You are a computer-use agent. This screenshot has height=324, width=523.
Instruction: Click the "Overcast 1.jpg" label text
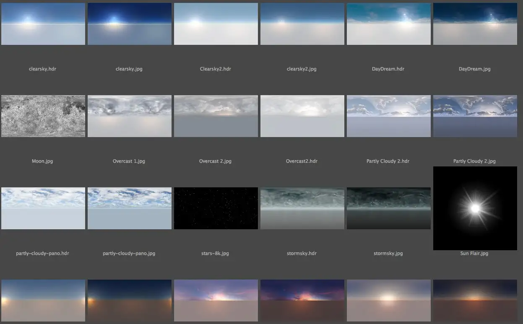pos(129,161)
